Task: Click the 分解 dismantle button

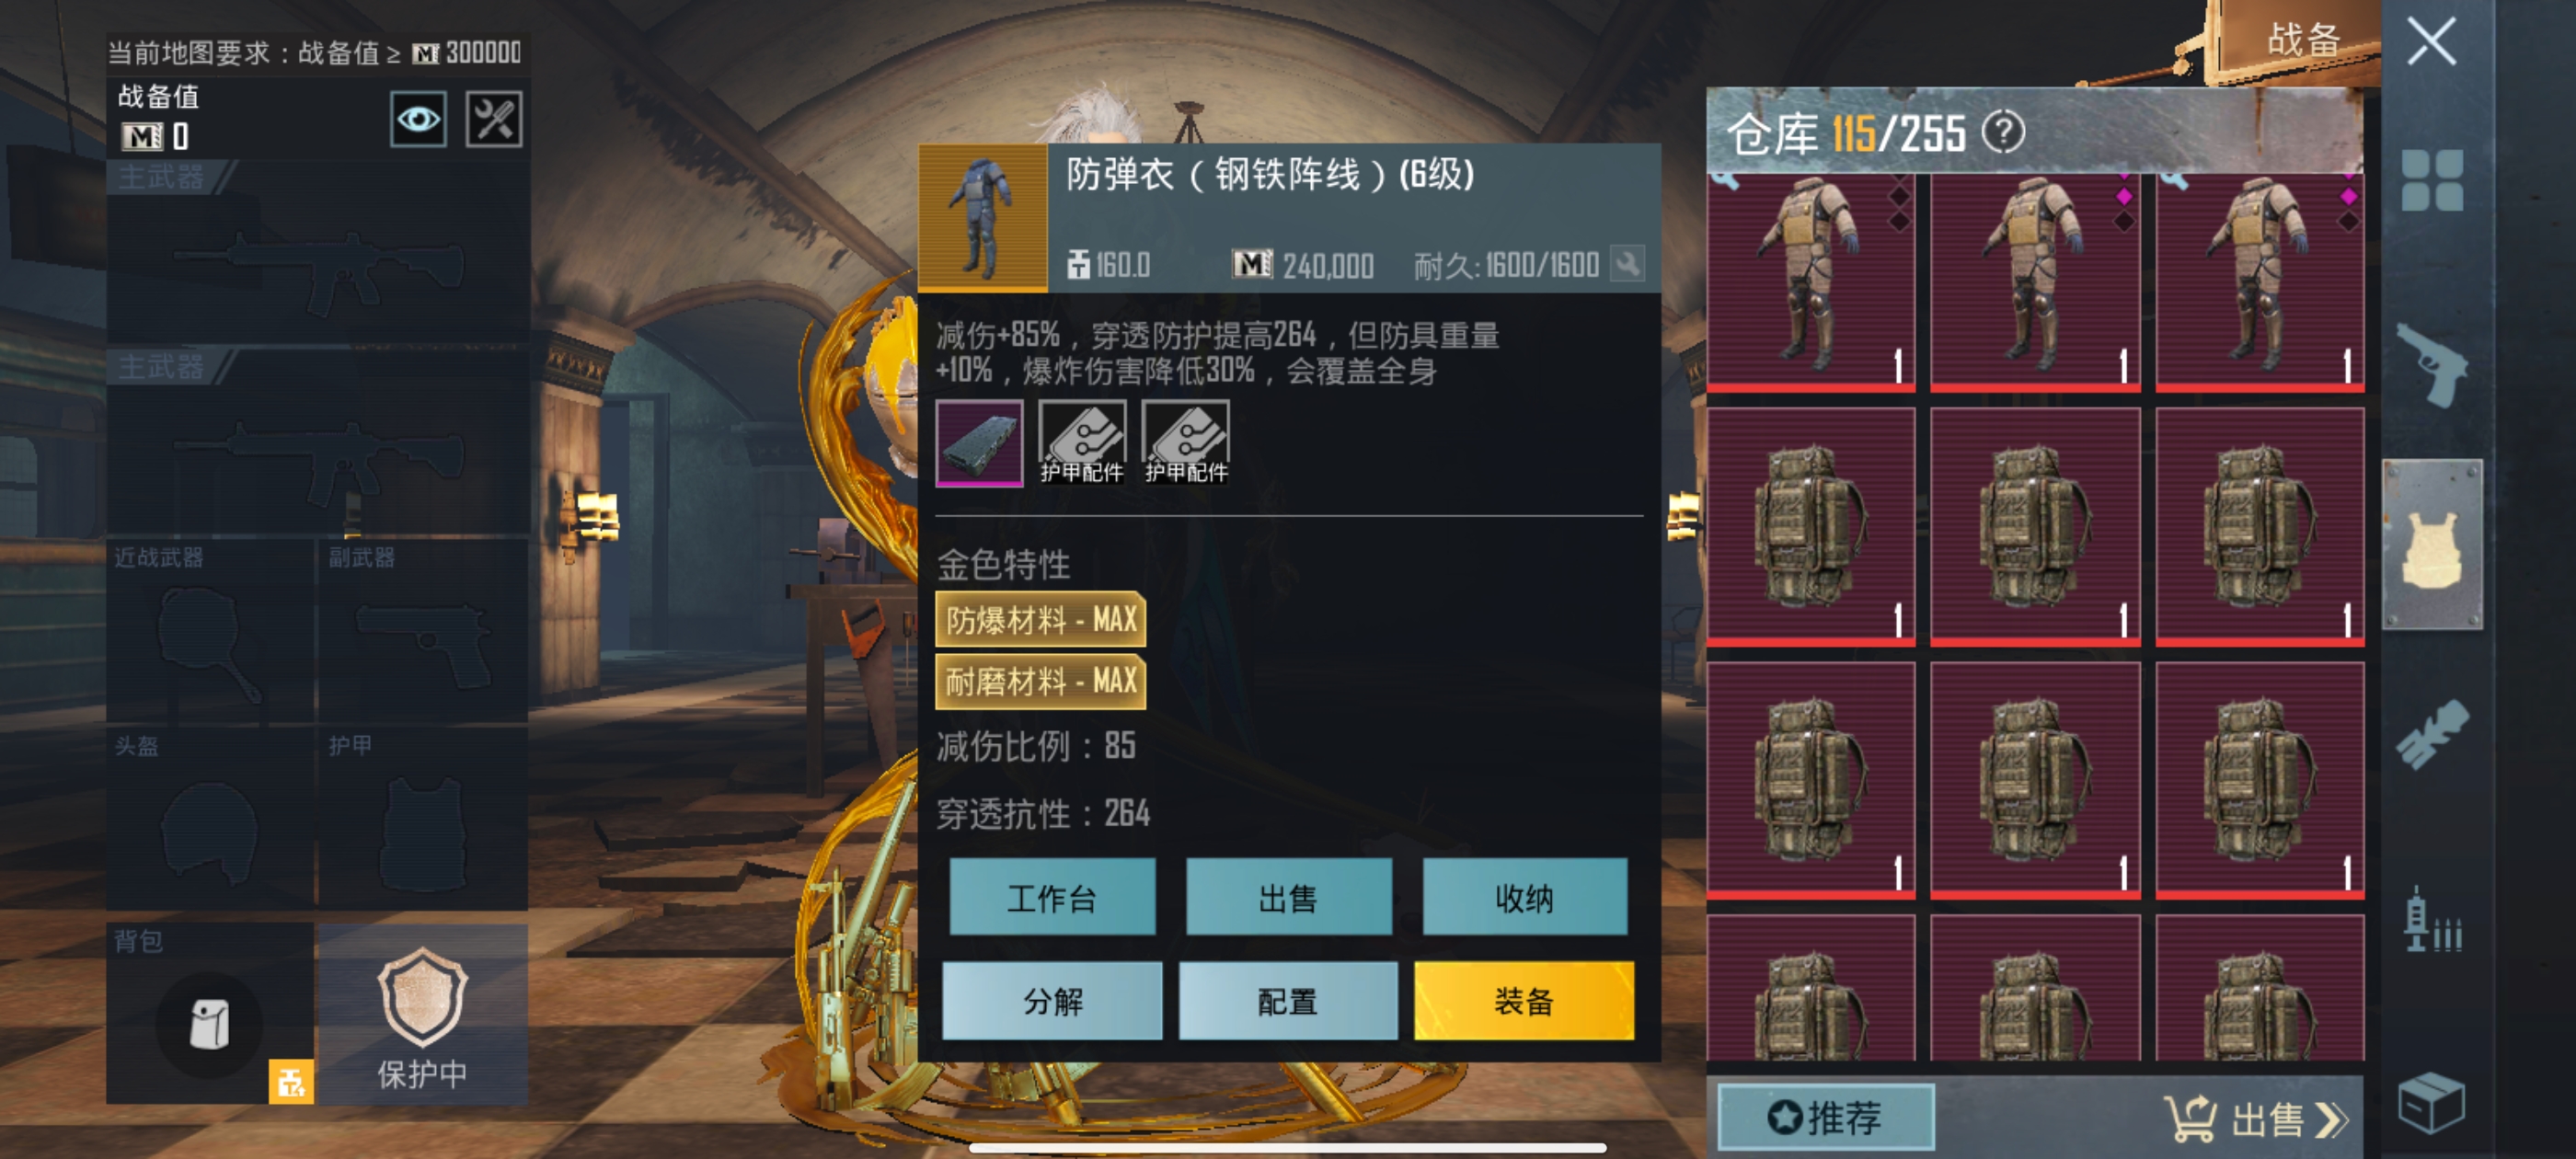Action: coord(1052,1001)
